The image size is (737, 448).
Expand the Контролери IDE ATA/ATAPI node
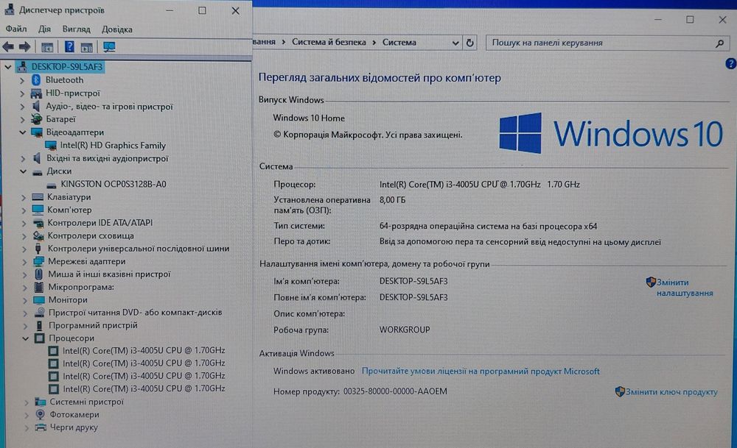(24, 224)
